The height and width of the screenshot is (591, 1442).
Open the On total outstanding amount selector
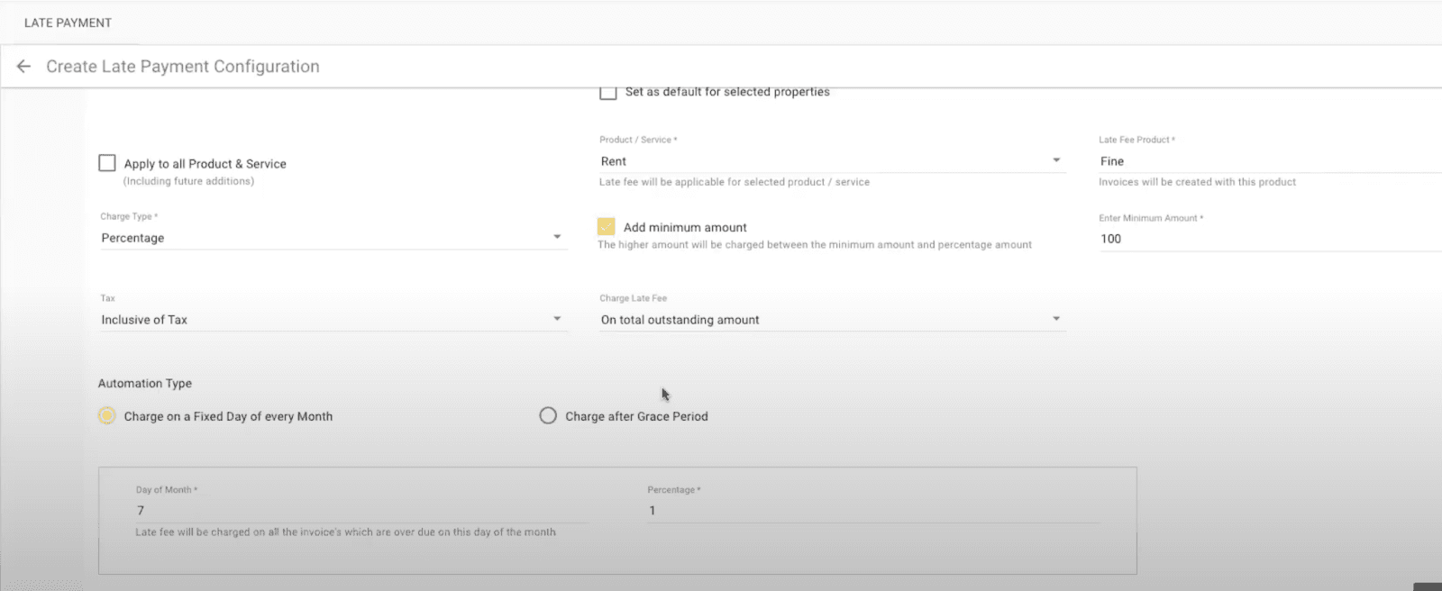(x=811, y=320)
